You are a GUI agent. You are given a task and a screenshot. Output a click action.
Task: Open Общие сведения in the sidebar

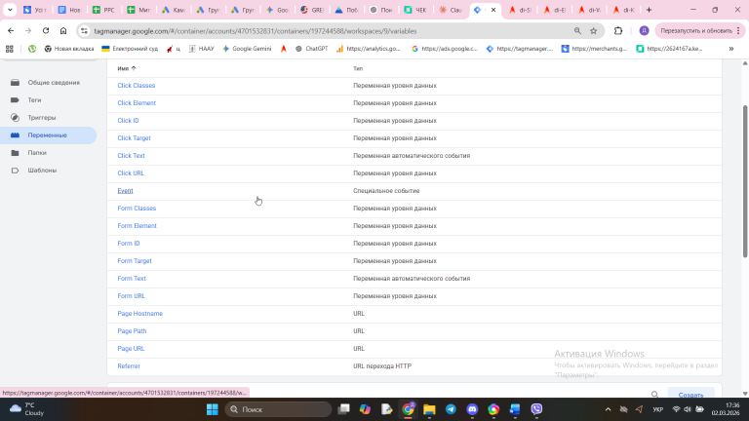point(54,83)
